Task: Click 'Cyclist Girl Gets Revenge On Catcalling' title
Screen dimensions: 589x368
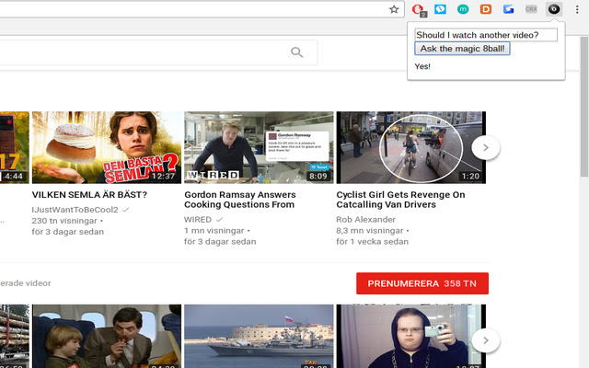Action: tap(400, 200)
